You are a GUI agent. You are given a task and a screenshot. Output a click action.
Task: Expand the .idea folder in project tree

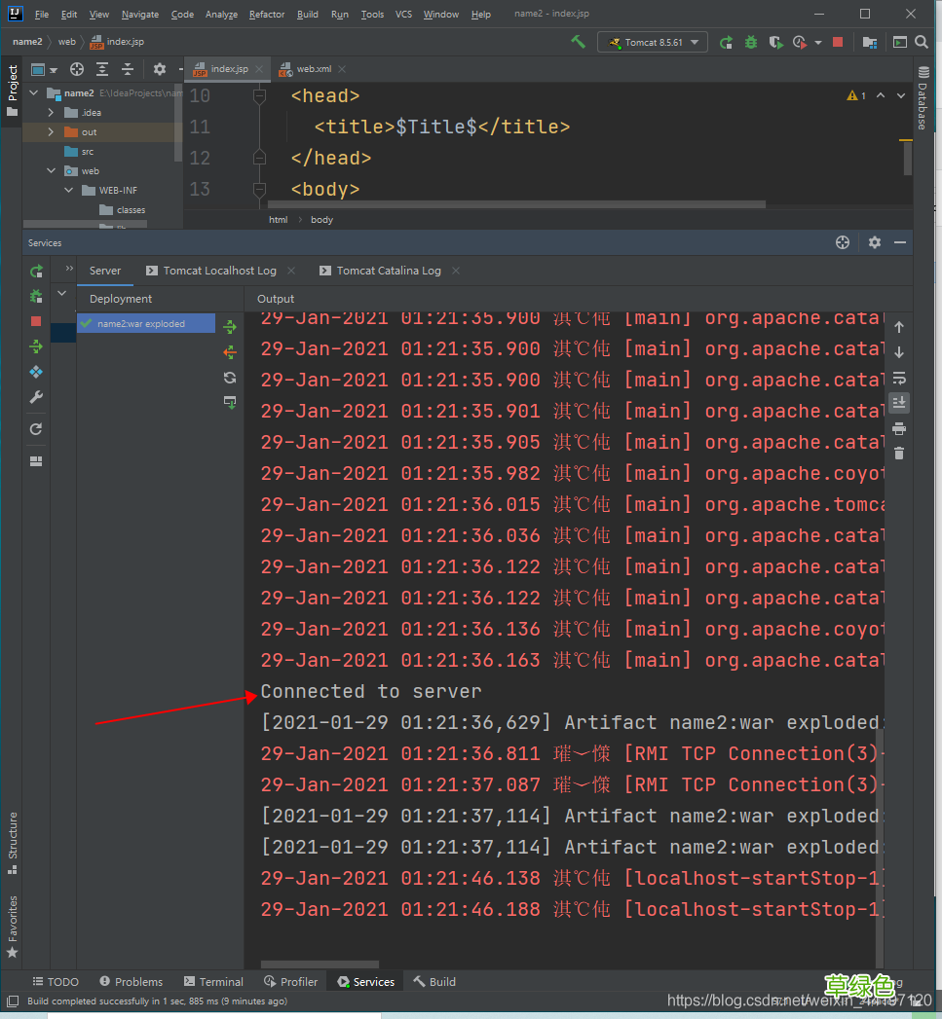[x=51, y=113]
